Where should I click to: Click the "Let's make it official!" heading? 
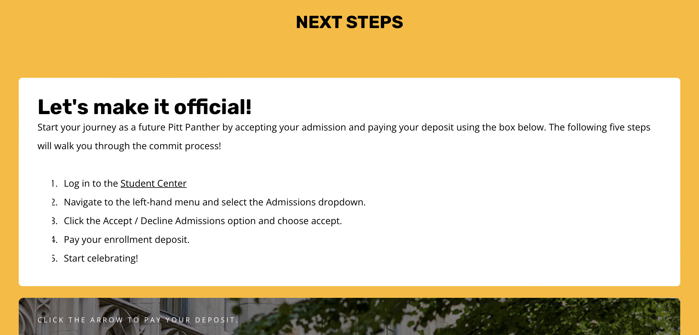click(x=144, y=107)
